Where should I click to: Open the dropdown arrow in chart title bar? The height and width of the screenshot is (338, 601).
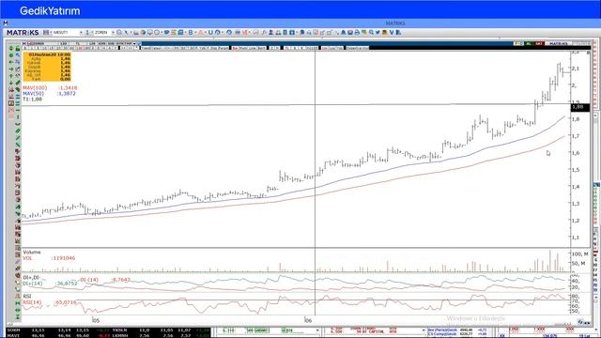click(x=134, y=44)
